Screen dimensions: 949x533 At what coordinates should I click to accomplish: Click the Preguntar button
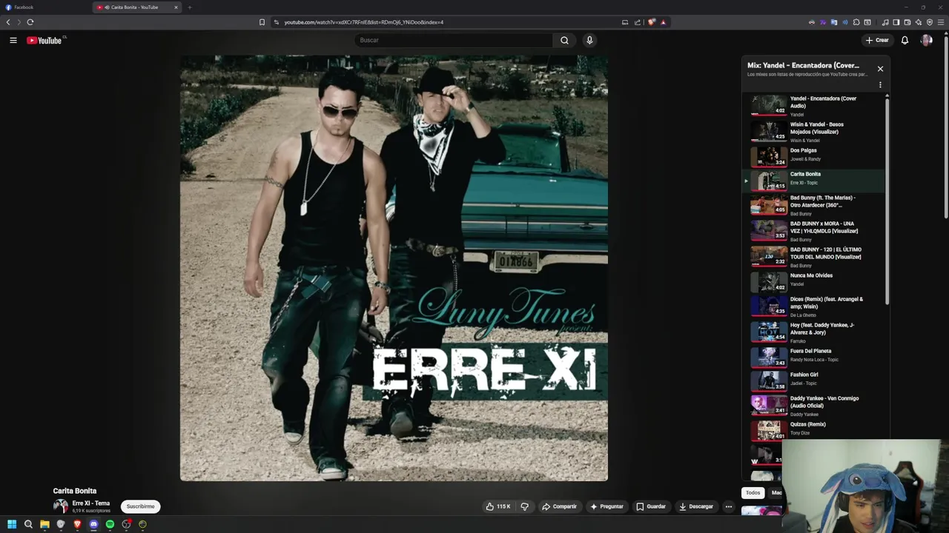point(606,506)
